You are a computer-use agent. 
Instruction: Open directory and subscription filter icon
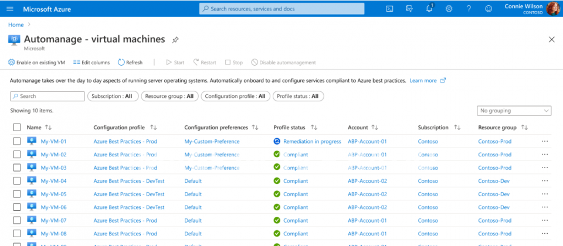(x=409, y=9)
